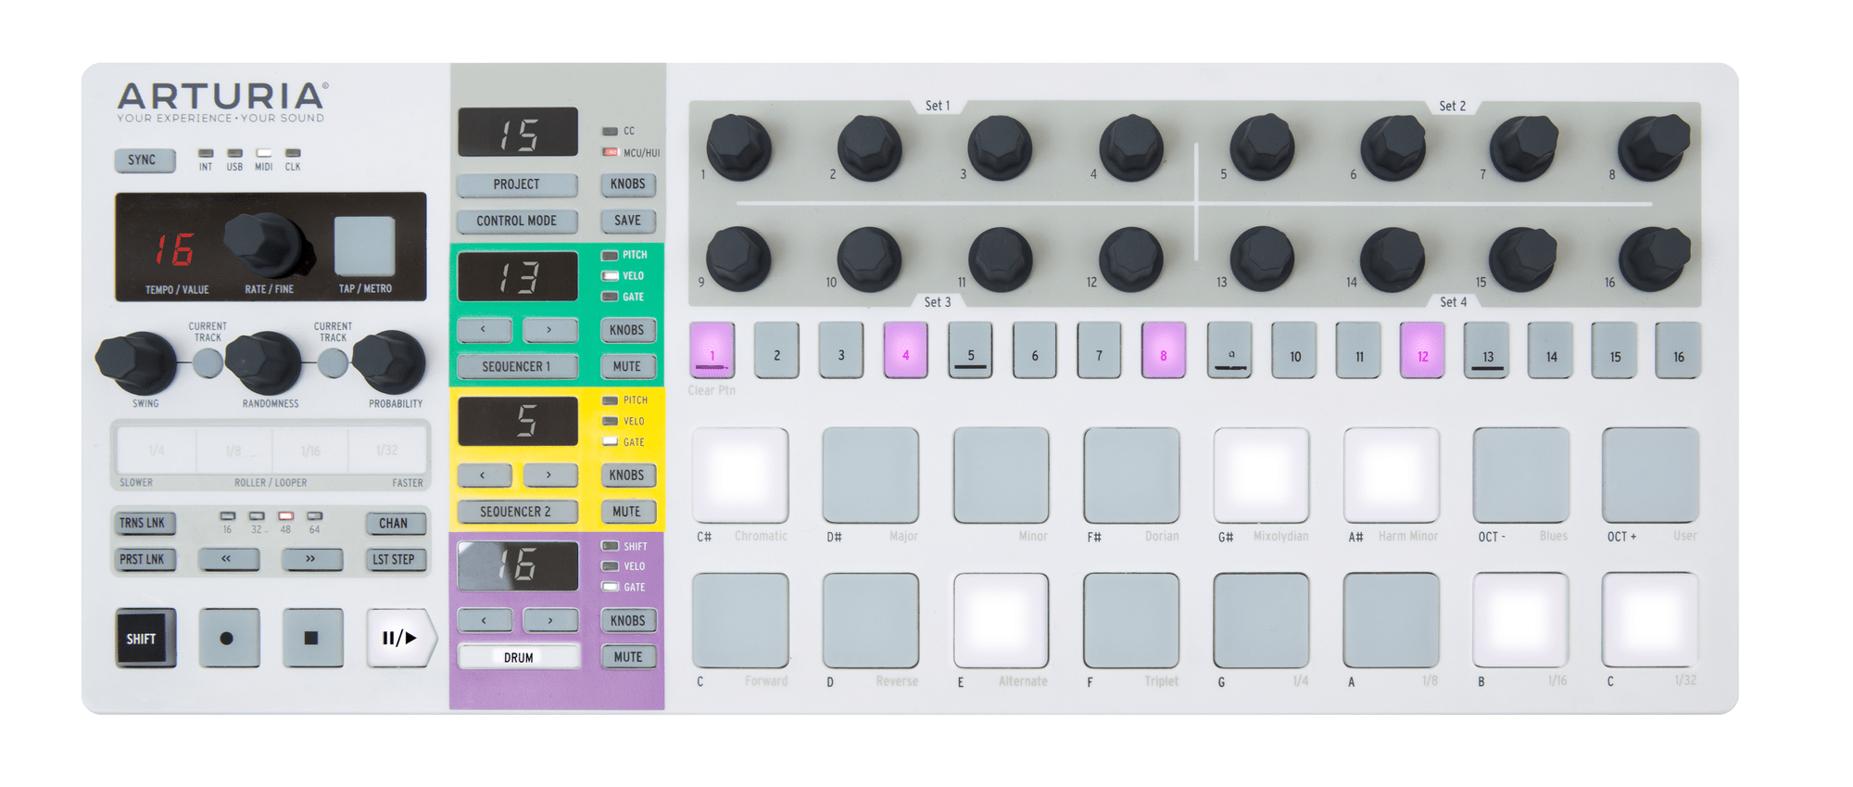Click the RANDOMNESS knob
Image resolution: width=1853 pixels, height=787 pixels.
(264, 362)
